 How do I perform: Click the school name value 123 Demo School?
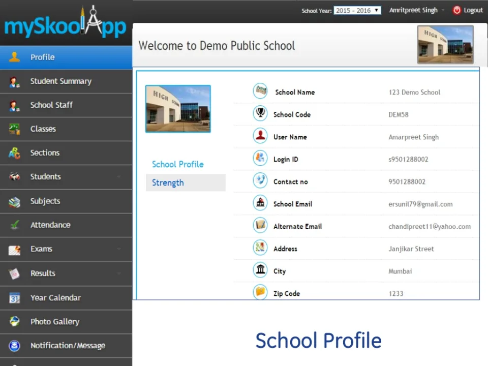click(x=414, y=92)
